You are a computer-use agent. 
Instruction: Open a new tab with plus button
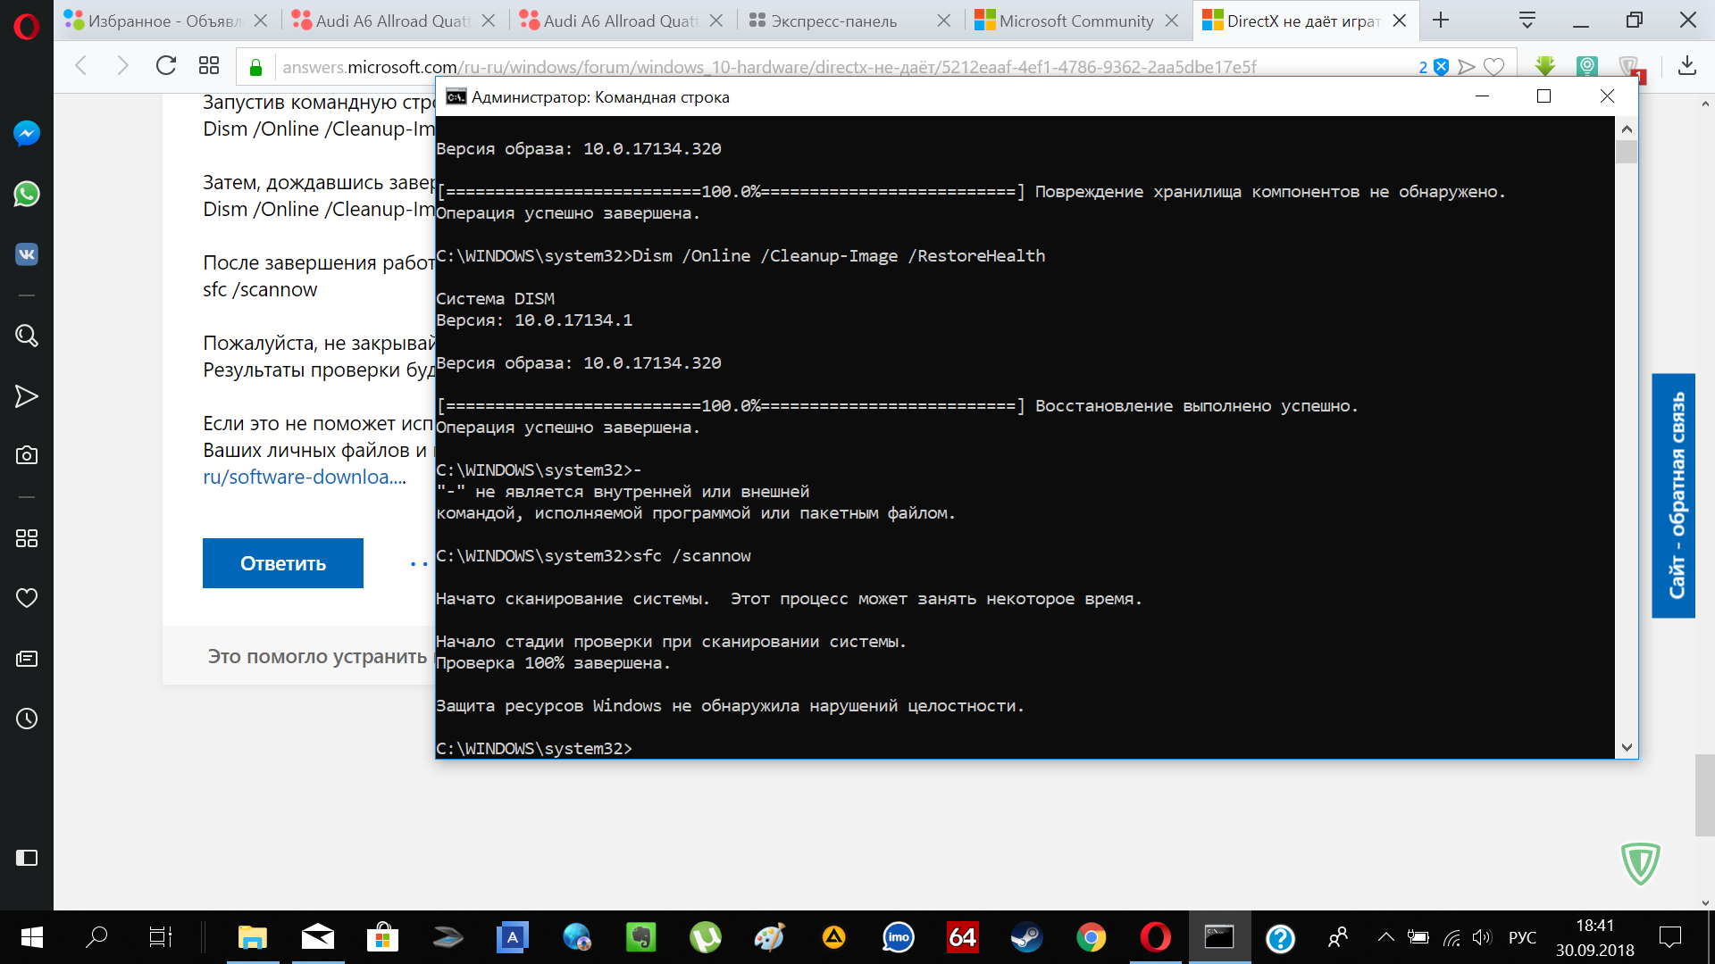tap(1441, 20)
